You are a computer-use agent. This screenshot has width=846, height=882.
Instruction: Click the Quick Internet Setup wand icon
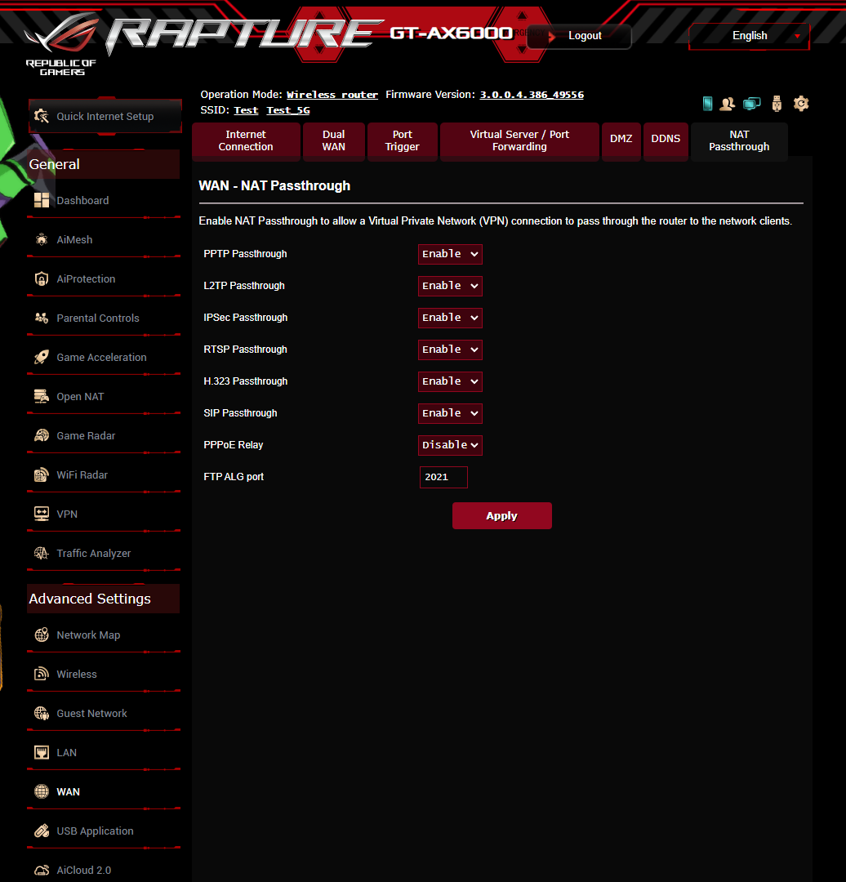(x=42, y=117)
